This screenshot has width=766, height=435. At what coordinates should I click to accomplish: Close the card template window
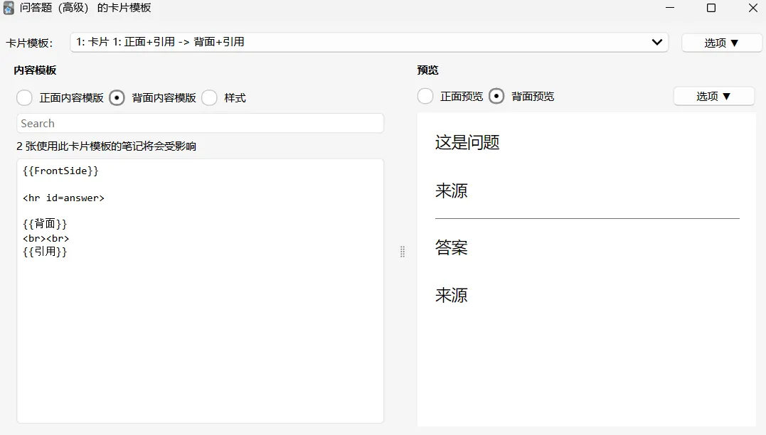tap(752, 8)
